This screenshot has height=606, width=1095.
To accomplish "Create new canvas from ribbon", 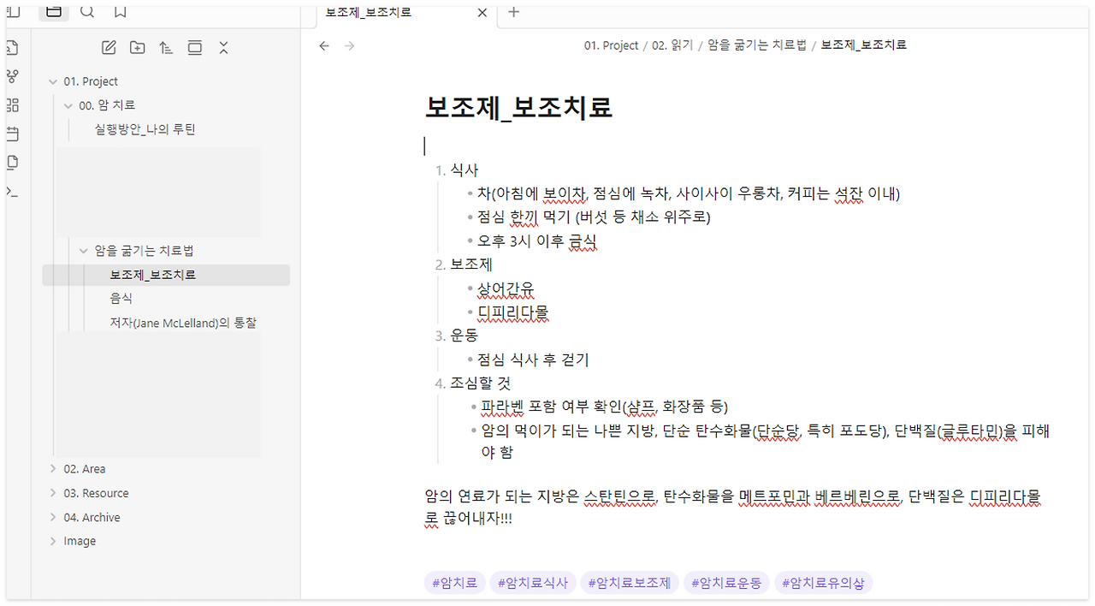I will pos(12,105).
